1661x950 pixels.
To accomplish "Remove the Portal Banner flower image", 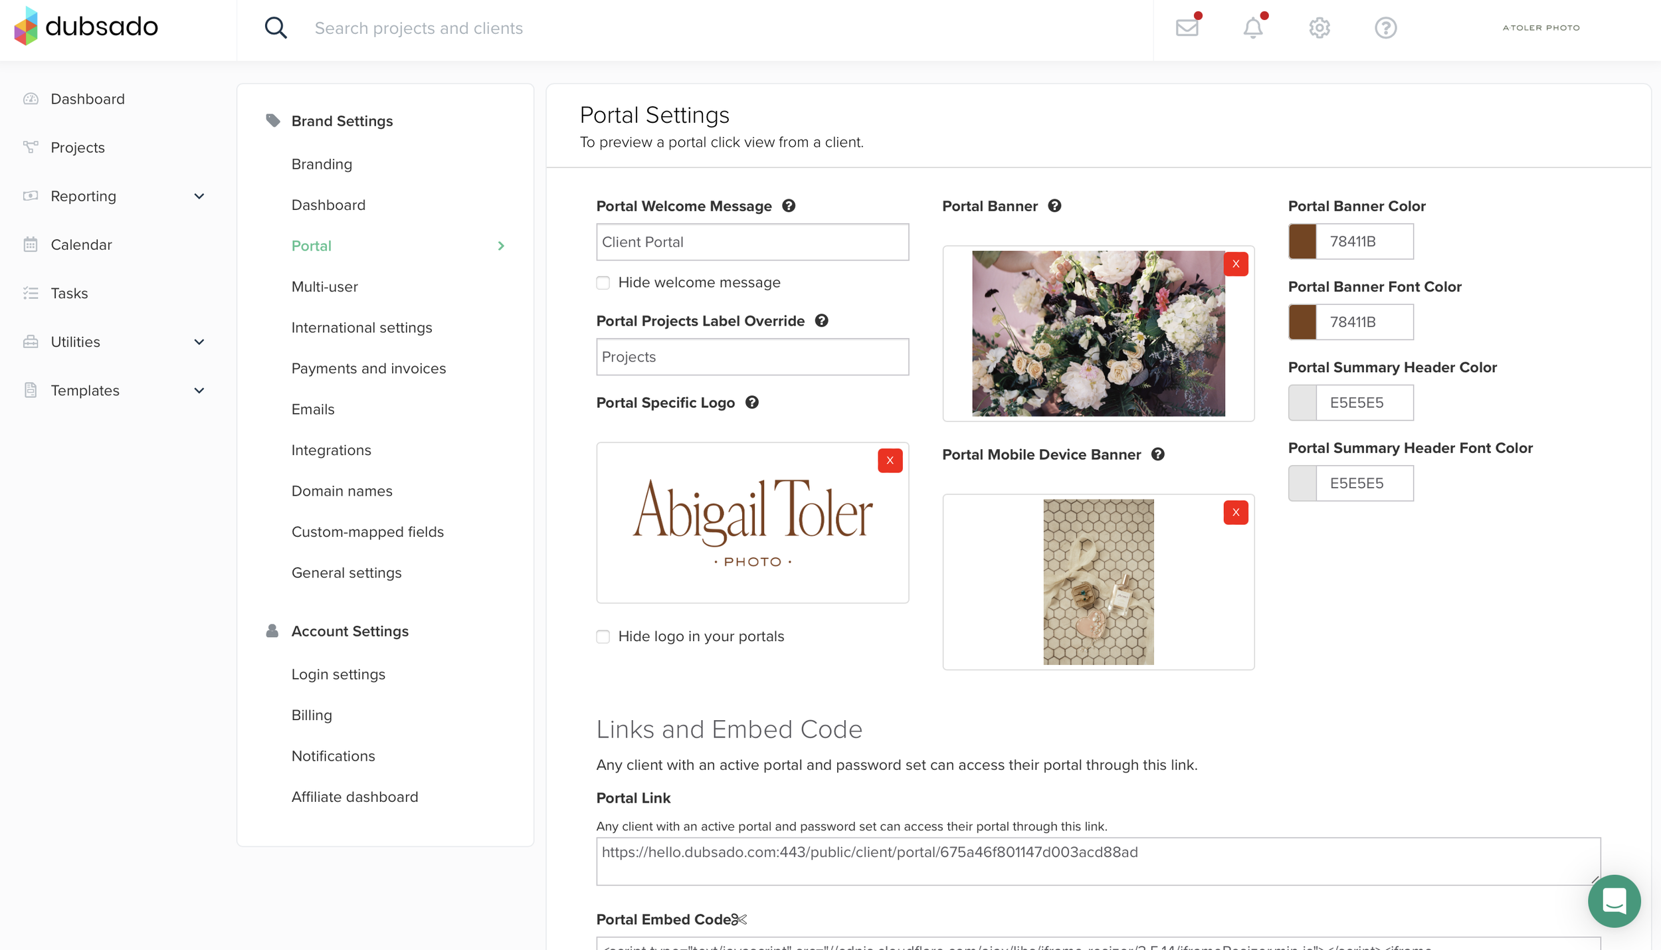I will click(x=1235, y=264).
